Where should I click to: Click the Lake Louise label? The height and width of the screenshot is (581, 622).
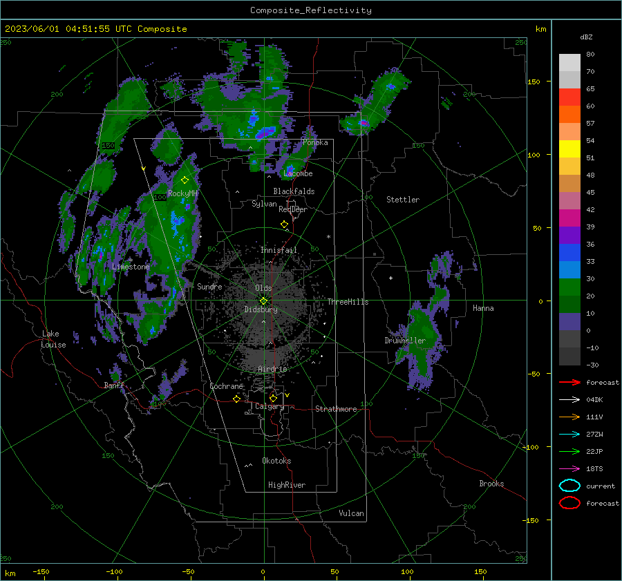click(x=53, y=339)
